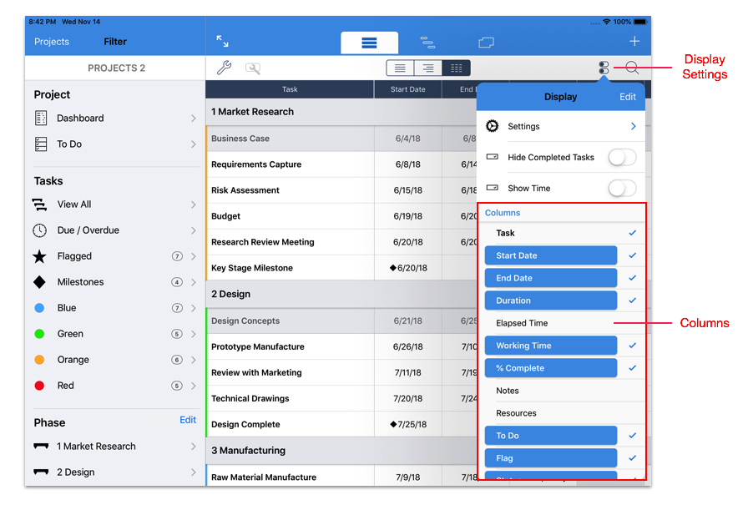Switch to the task list view tab
Viewport: 753px width, 505px height.
pos(369,43)
